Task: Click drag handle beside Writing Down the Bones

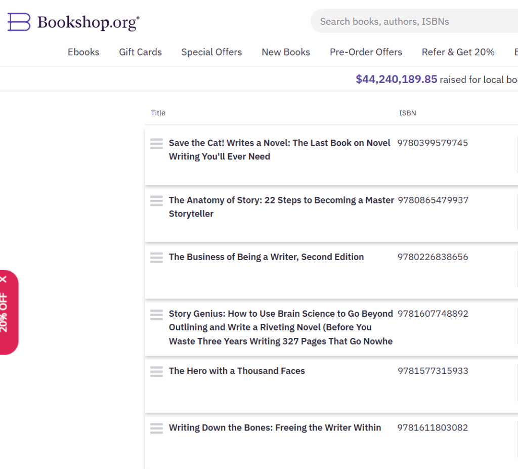Action: tap(156, 429)
